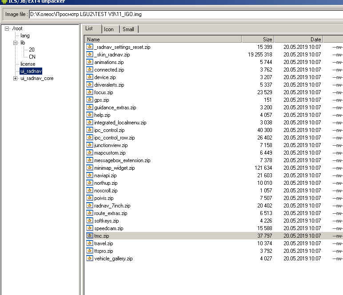Viewport: 343px width, 295px height.
Task: Click the size value 121 634
Action: click(263, 168)
